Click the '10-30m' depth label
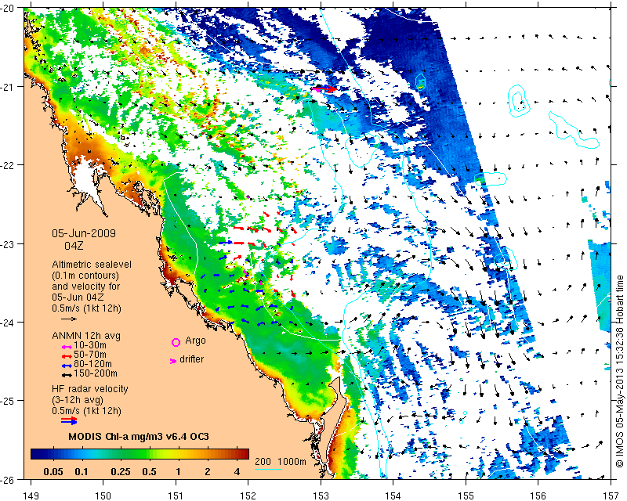The height and width of the screenshot is (501, 627). [x=90, y=345]
